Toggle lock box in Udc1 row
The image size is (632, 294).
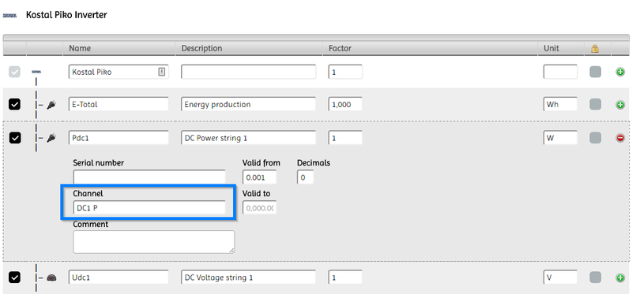596,277
